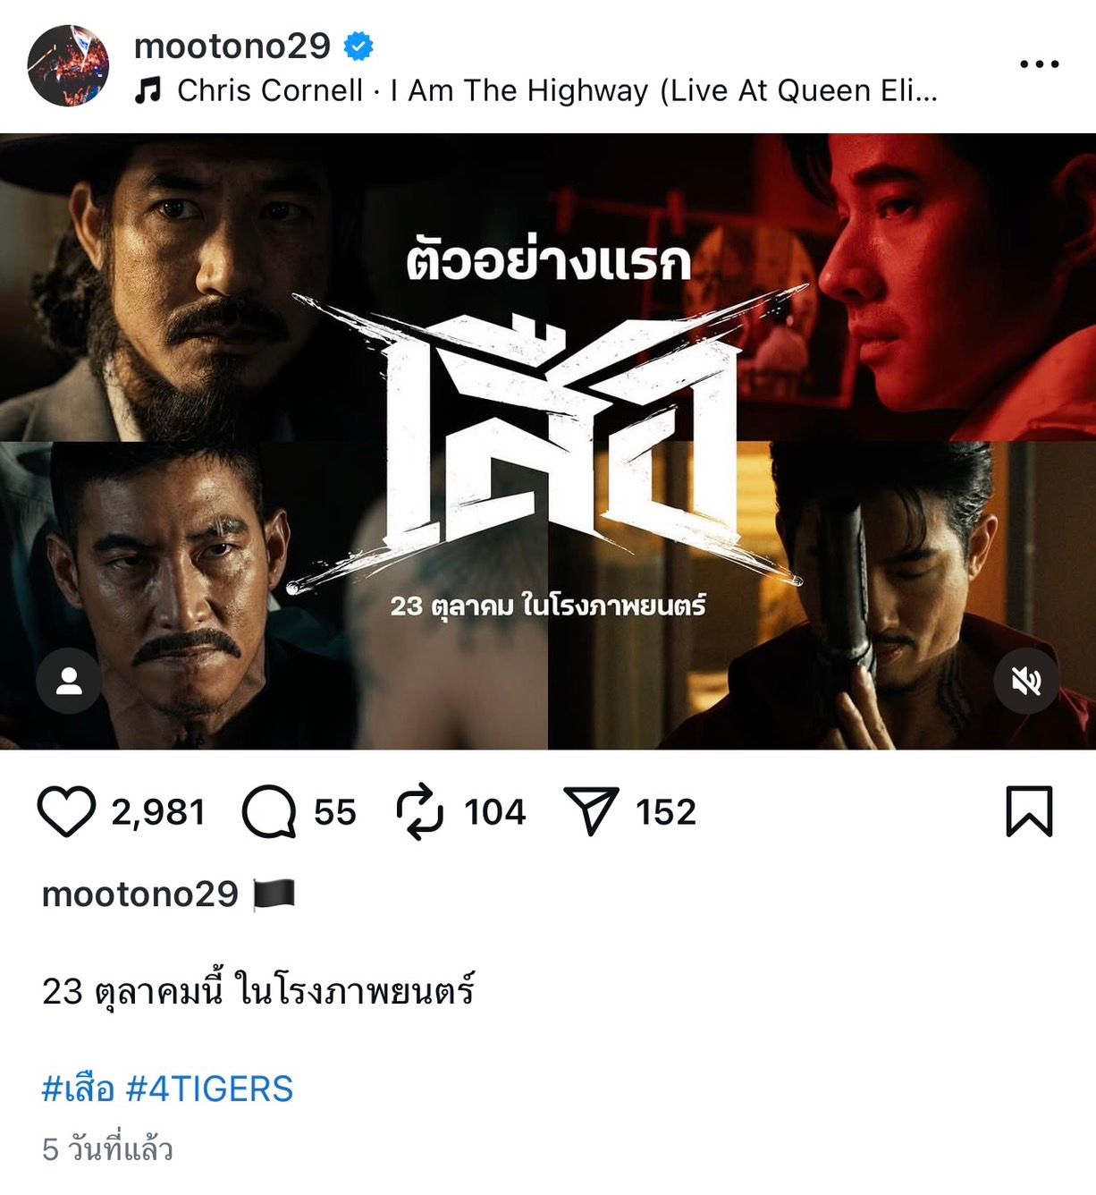Tap the movie trailer video

click(548, 441)
